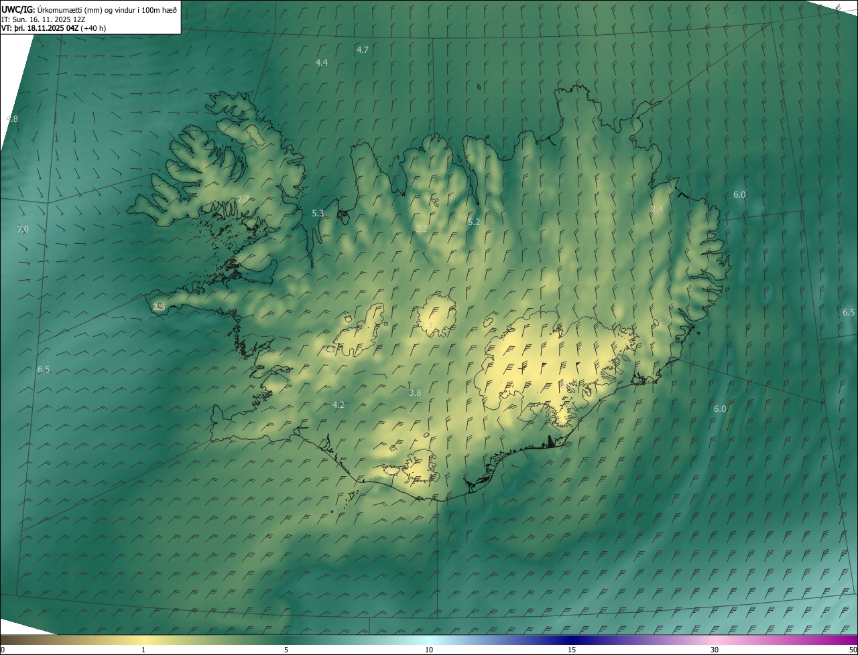Click the yellow segment of the colour bar
This screenshot has height=655, width=858.
143,640
